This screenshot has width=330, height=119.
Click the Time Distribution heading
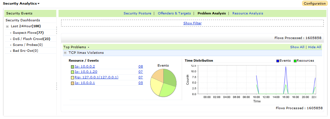click(199, 60)
